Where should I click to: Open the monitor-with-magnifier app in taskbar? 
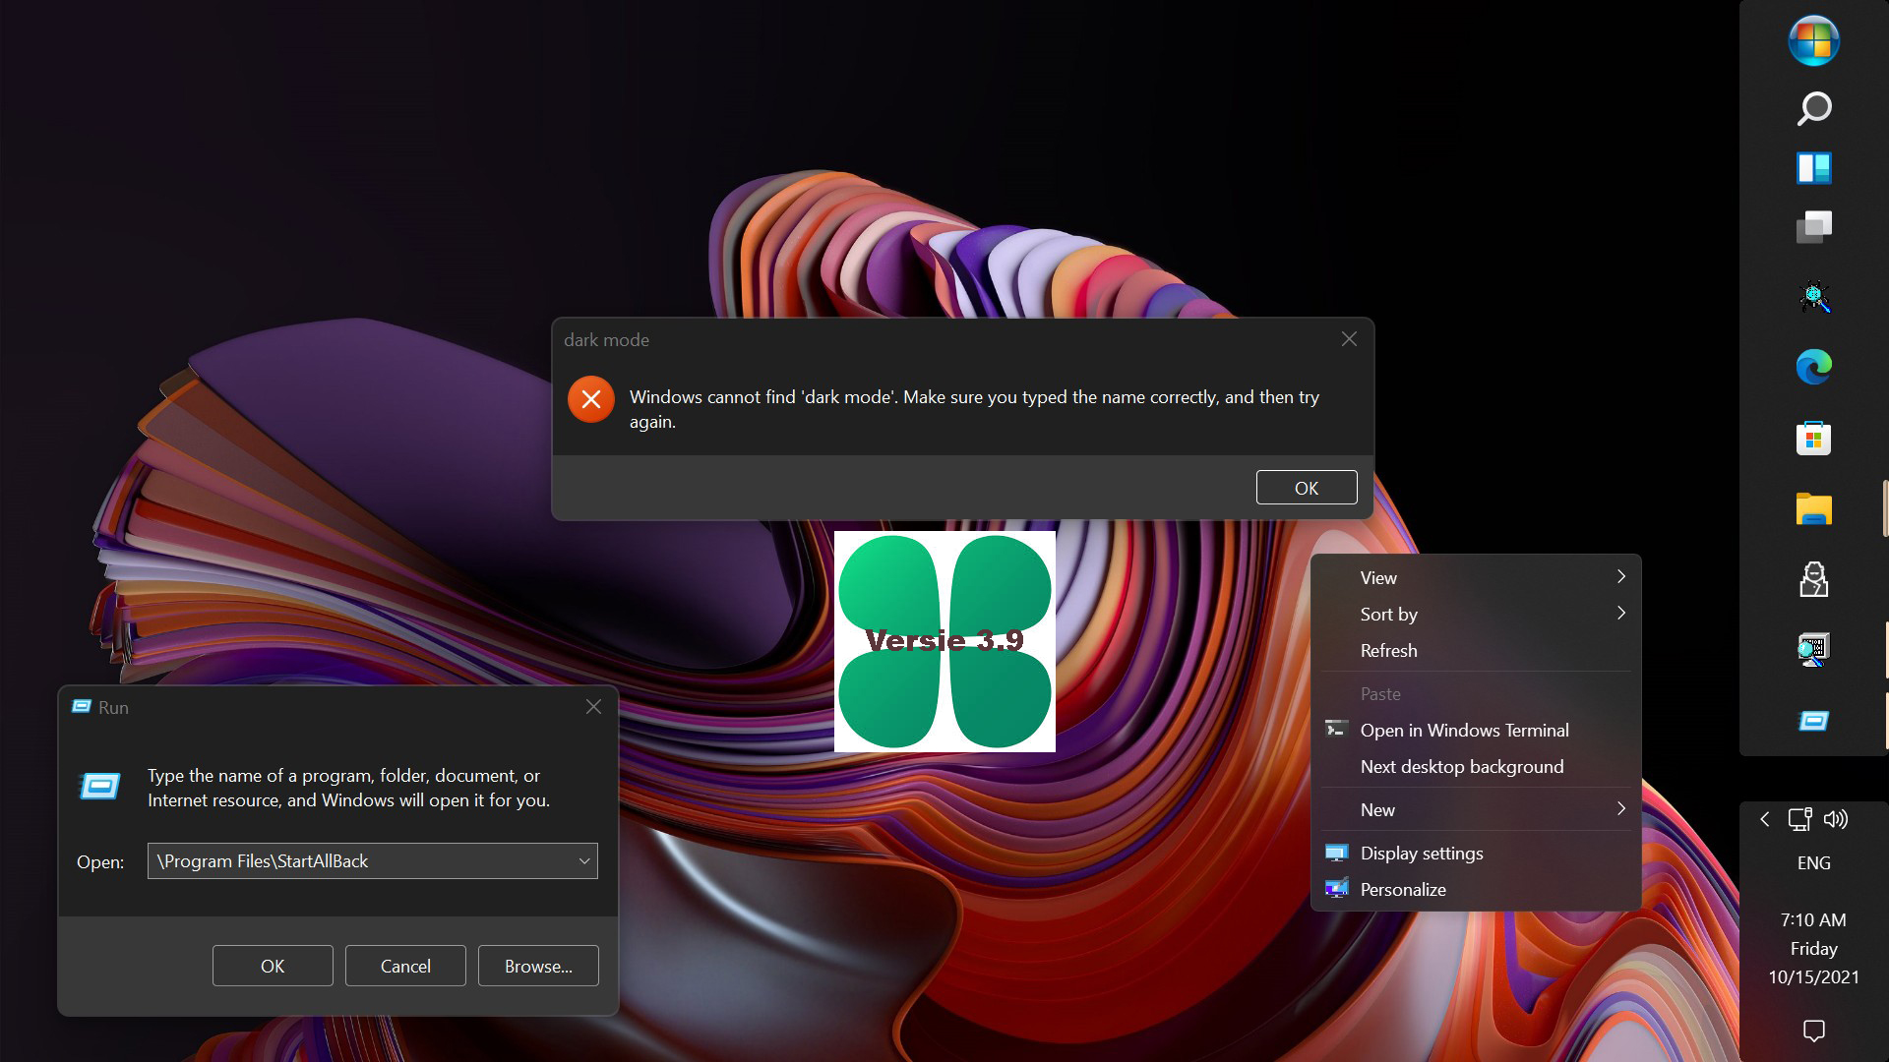point(1813,650)
